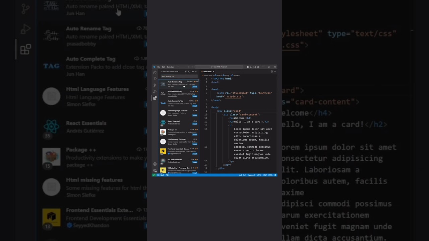Filter extensions using the funnel icon
This screenshot has height=241, width=429.
point(186,72)
